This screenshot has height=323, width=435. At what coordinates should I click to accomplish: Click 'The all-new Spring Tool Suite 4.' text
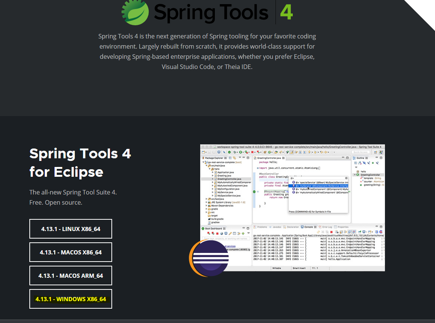73,192
